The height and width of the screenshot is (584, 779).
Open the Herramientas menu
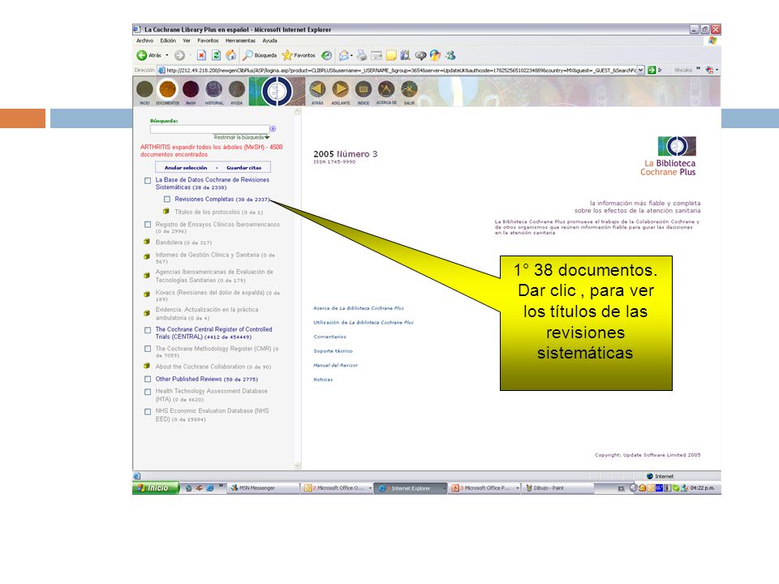pyautogui.click(x=240, y=41)
